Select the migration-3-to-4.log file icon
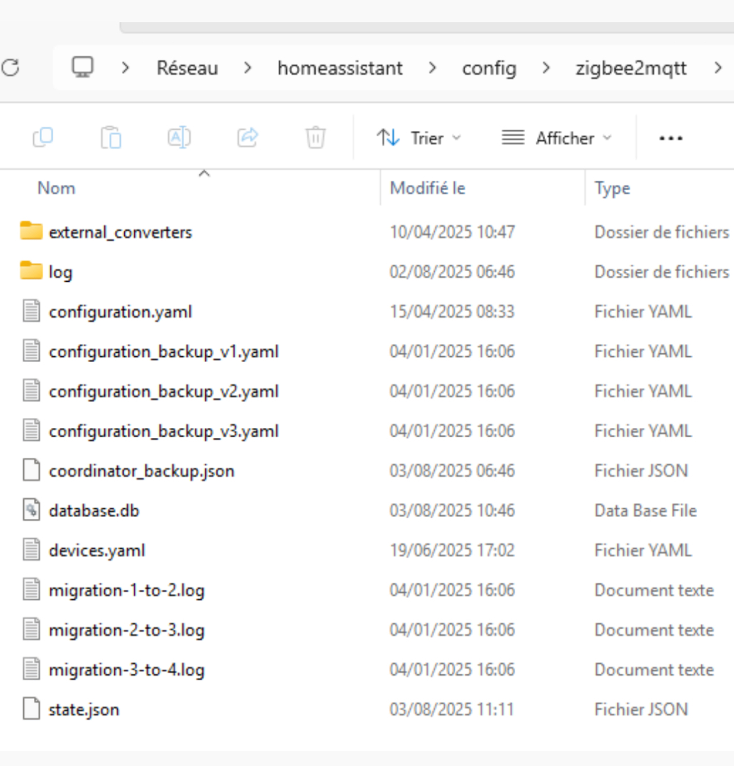The image size is (734, 766). (31, 669)
